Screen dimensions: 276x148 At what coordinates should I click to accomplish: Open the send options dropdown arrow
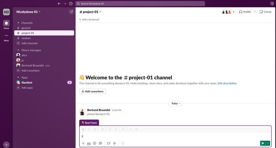[x=268, y=143]
